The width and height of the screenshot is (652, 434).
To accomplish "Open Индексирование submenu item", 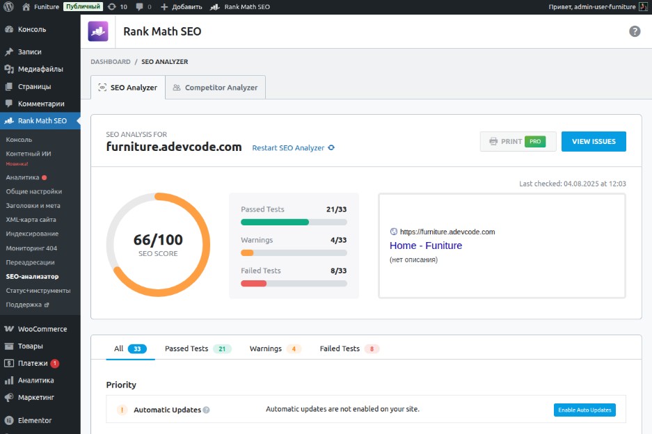I will 32,234.
